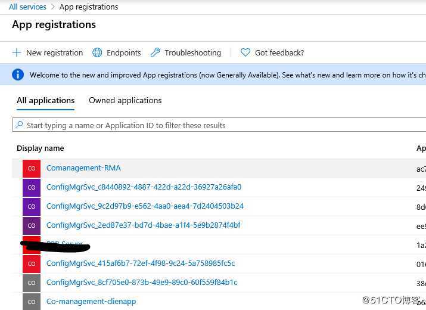The height and width of the screenshot is (310, 426).
Task: Go to All services breadcrumb
Action: pos(27,7)
